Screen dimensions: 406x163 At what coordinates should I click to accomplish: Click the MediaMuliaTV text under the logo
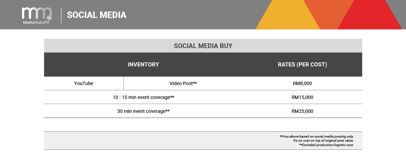coord(36,22)
